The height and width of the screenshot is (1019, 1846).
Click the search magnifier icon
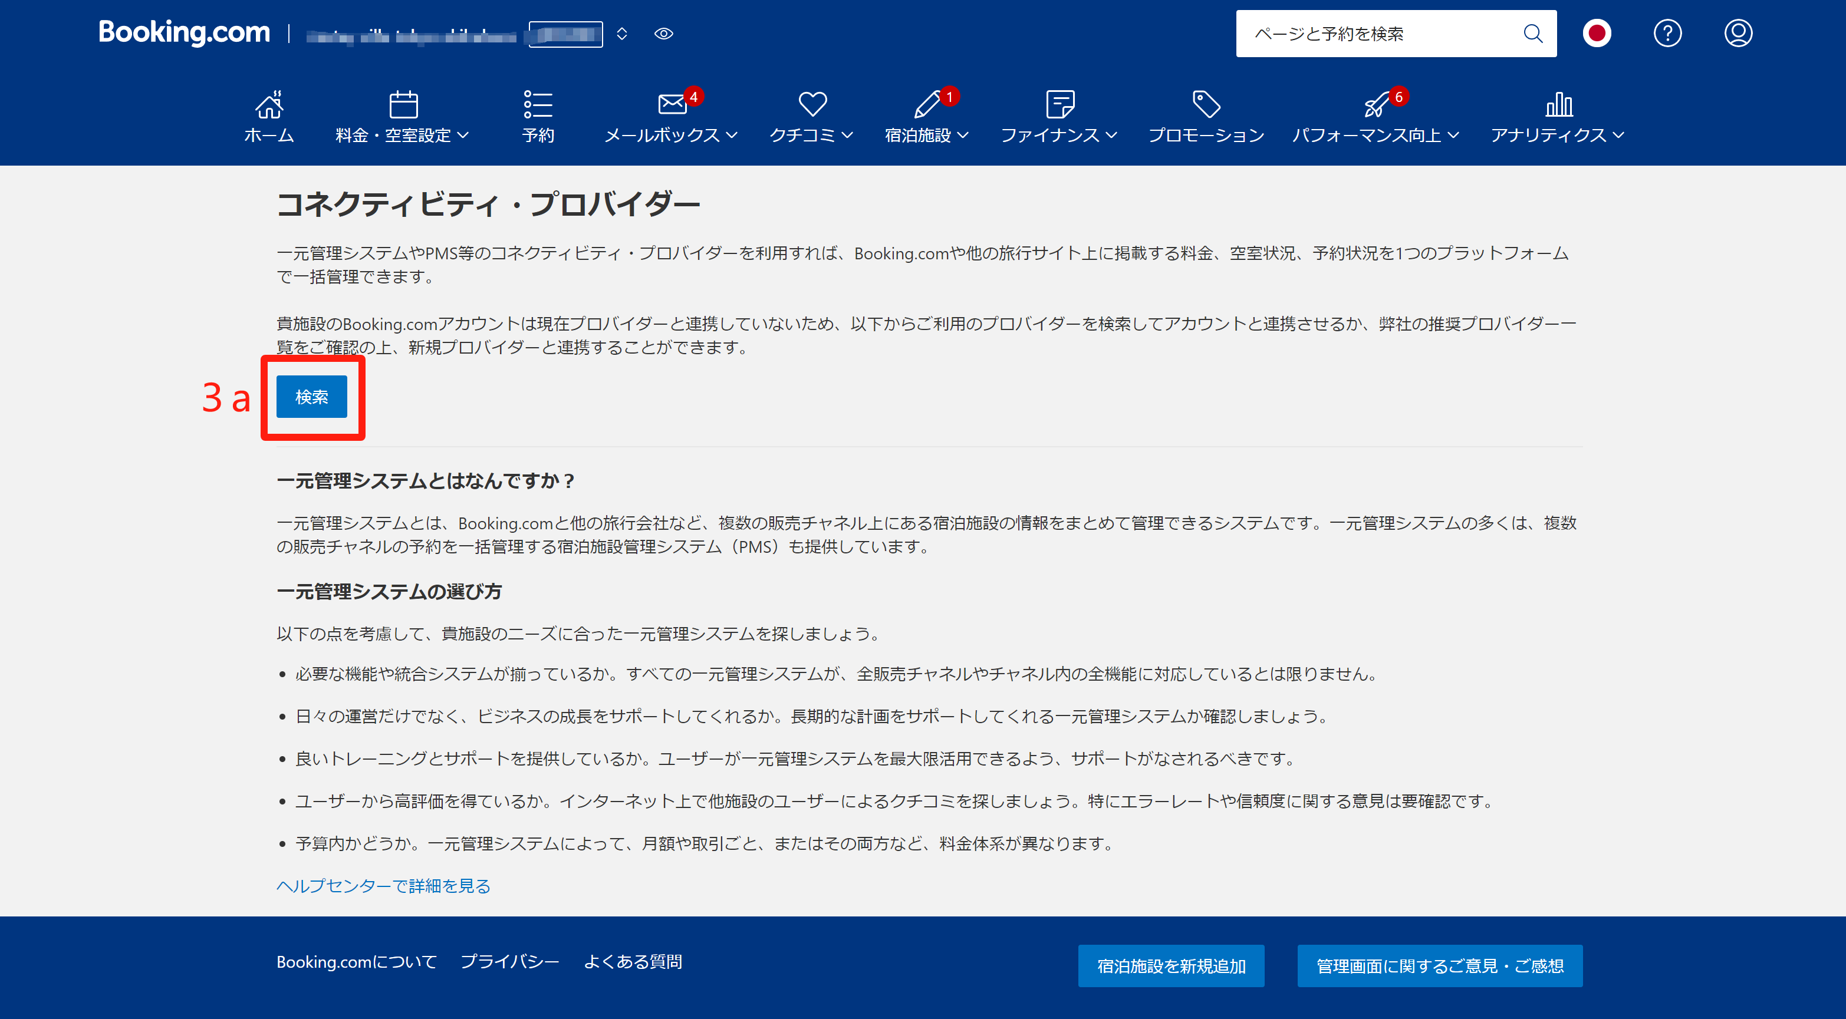[x=1532, y=34]
